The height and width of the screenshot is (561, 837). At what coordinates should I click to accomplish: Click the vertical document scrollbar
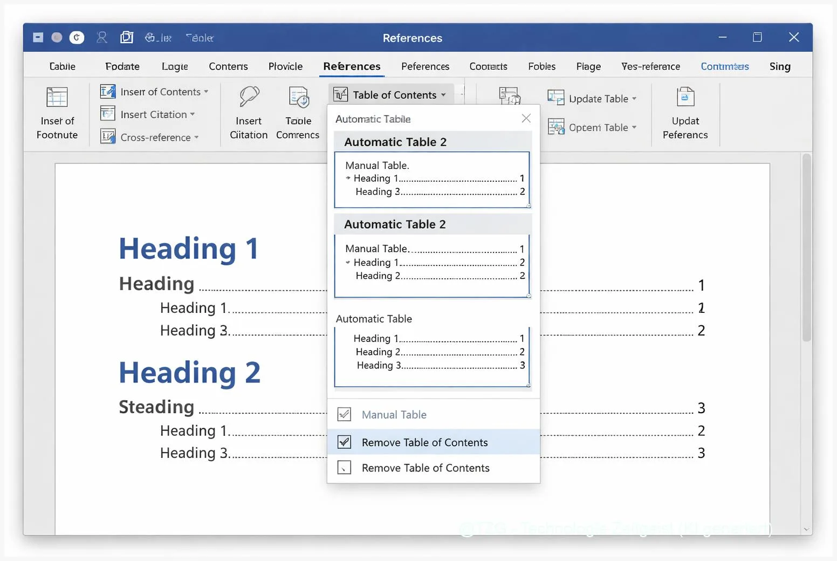click(x=806, y=248)
